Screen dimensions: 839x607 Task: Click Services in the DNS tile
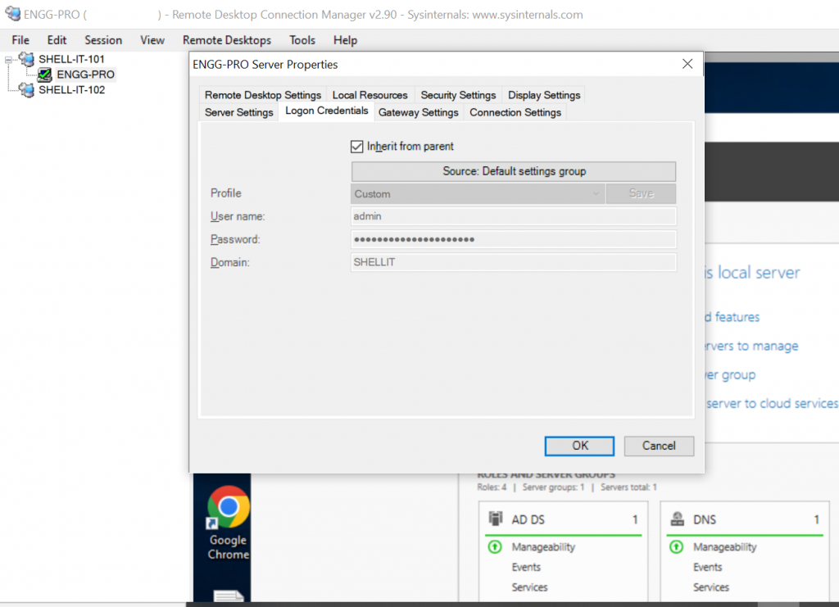click(711, 587)
